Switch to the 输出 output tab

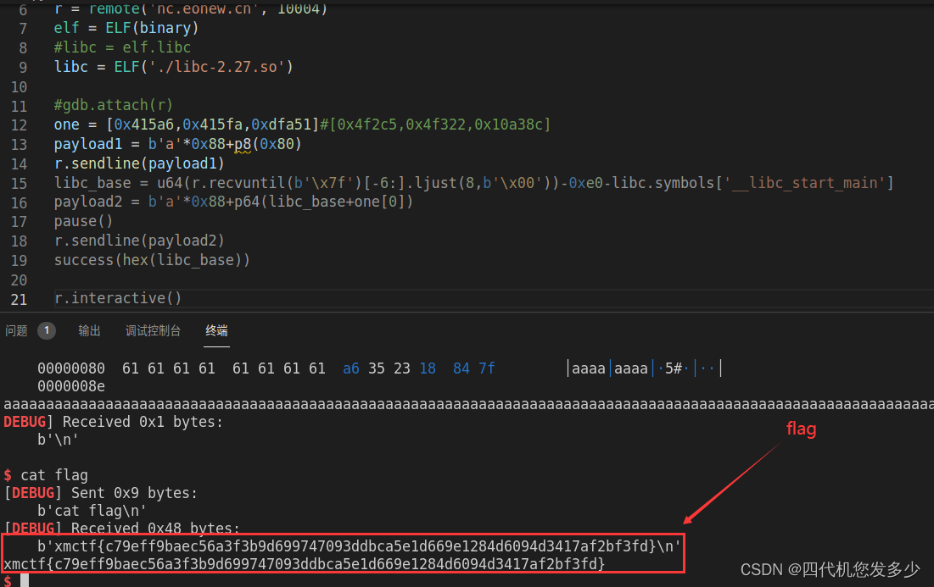89,330
